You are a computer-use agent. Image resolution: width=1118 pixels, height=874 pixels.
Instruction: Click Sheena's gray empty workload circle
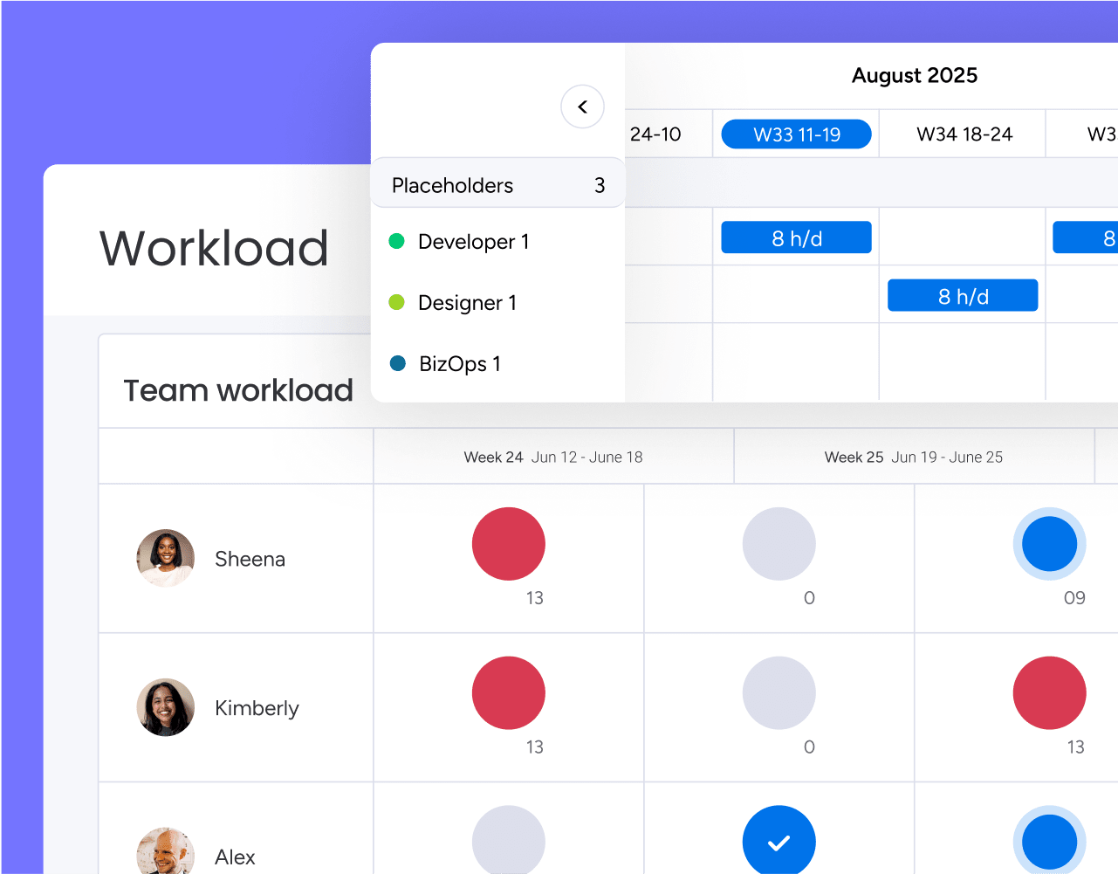(778, 543)
